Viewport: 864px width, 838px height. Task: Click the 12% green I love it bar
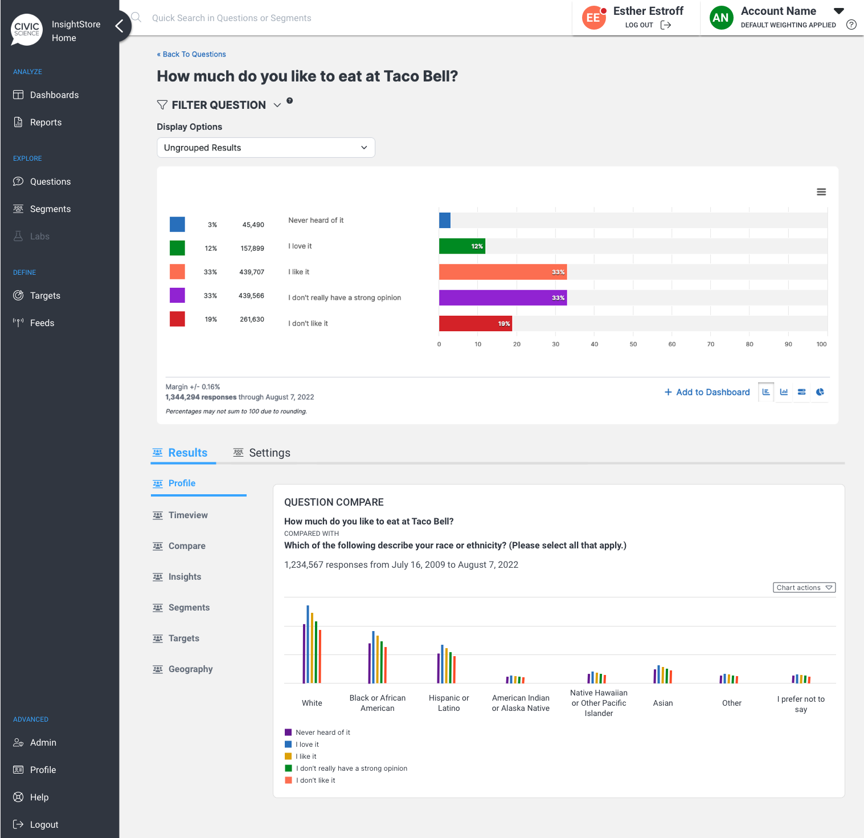click(462, 246)
